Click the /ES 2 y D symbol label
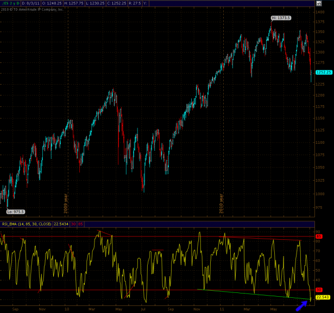Screen dimensions: 334x313 tap(10, 3)
